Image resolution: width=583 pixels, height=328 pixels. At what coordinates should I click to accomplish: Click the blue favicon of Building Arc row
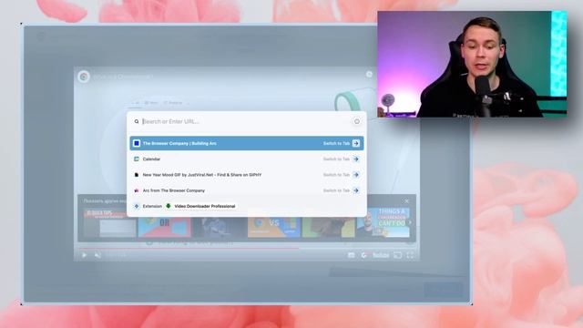tap(137, 143)
